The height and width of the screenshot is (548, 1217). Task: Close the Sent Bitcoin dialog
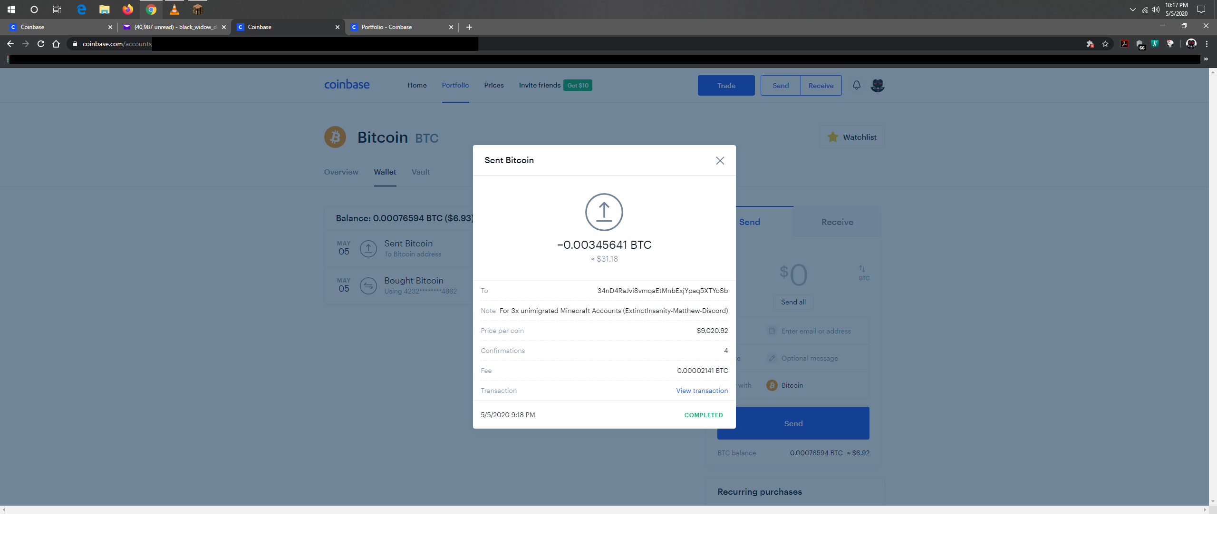pyautogui.click(x=720, y=160)
